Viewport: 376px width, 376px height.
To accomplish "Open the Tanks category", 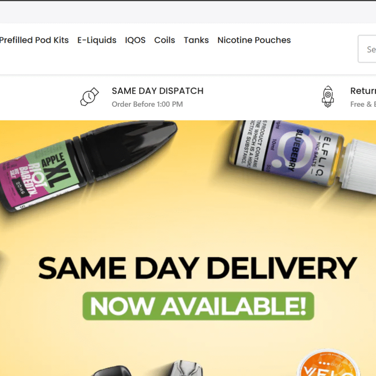I will point(196,40).
